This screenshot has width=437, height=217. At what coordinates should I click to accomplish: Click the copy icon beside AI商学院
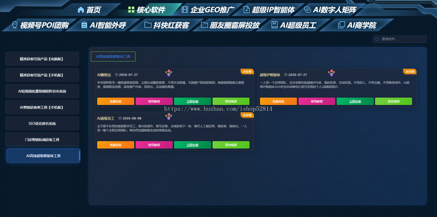point(342,25)
